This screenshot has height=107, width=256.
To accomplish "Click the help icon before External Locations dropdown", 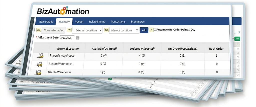I will click(x=69, y=30).
